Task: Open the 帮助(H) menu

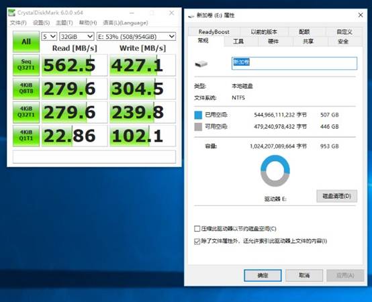Action: [88, 23]
